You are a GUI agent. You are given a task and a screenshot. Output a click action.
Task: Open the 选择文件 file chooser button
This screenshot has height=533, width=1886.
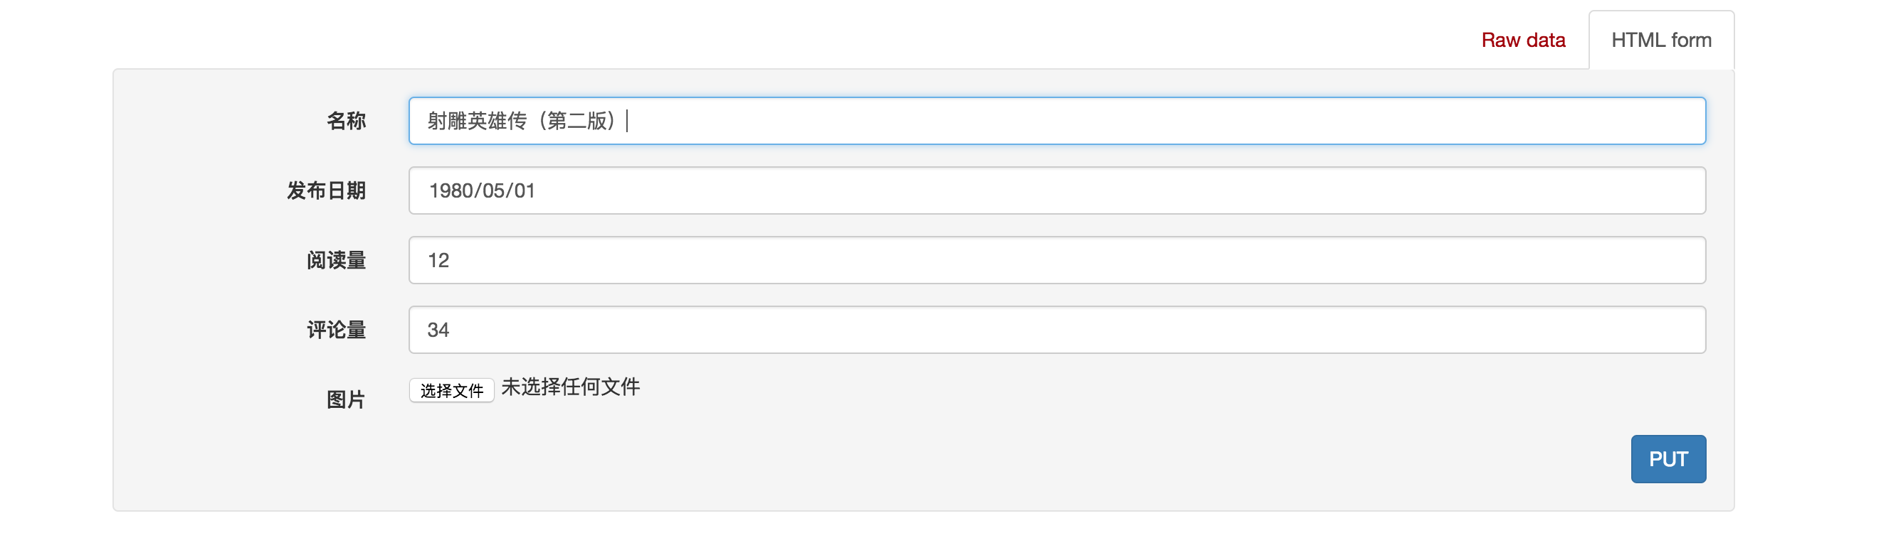452,390
